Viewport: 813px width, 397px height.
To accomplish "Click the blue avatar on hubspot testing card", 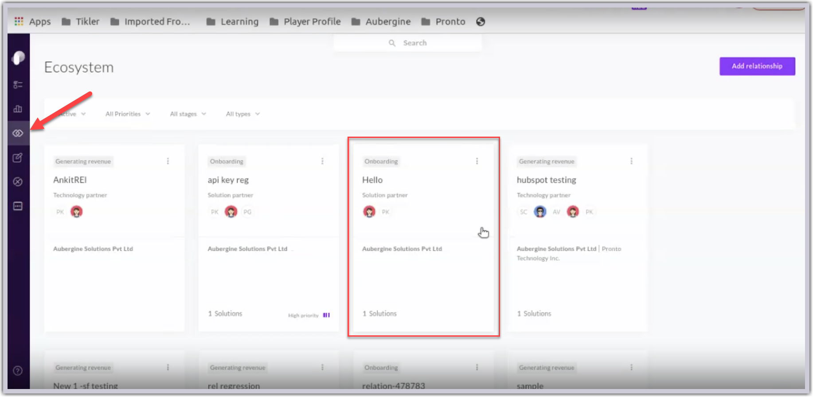I will (x=540, y=212).
